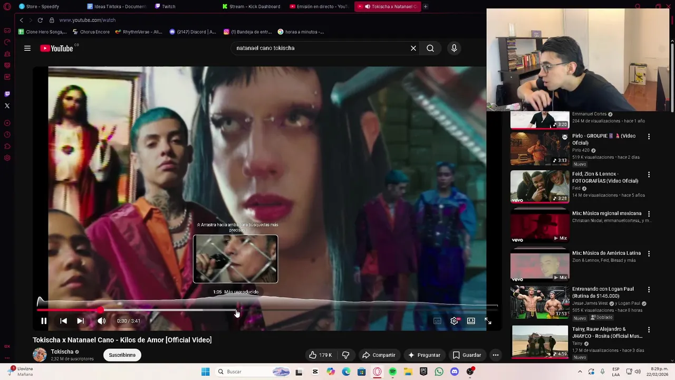Open YouTube guide hamburger menu
Viewport: 675px width, 380px height.
(x=27, y=48)
